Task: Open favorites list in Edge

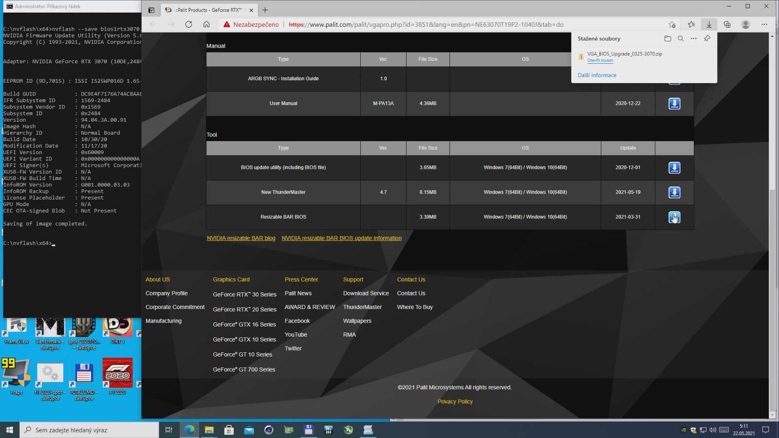Action: 691,24
